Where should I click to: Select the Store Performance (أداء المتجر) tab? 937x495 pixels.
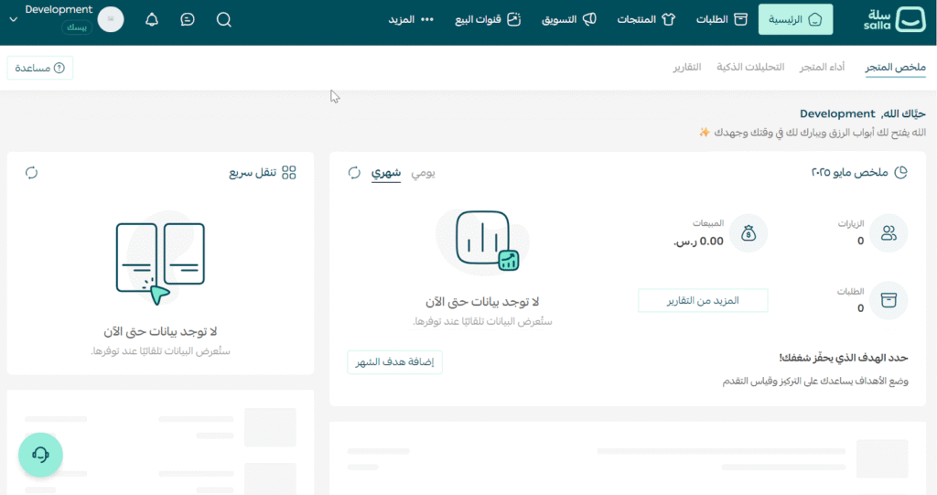pos(822,68)
